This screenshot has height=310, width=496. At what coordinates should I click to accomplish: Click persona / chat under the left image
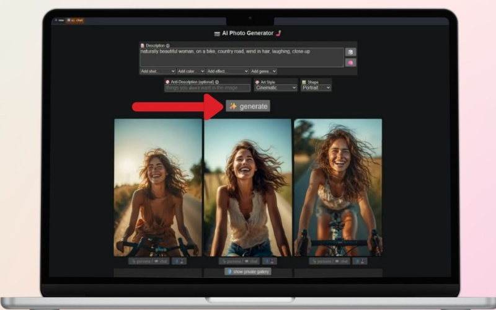tap(149, 261)
